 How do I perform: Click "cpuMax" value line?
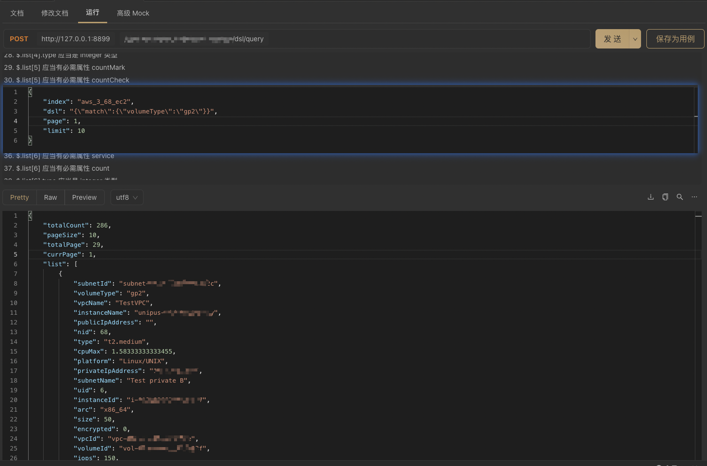tap(125, 352)
